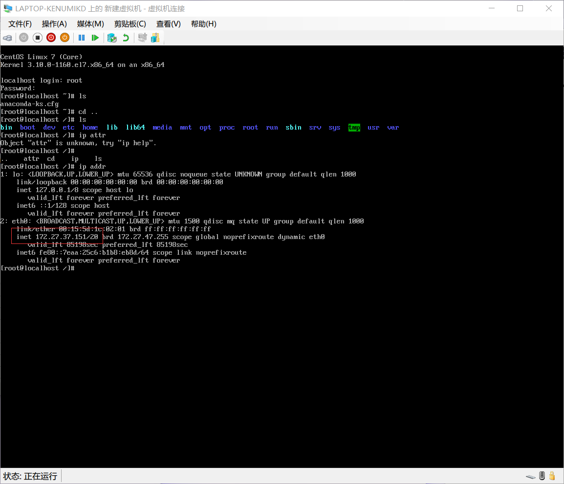Create a checkpoint of the VM
This screenshot has width=564, height=484.
[x=112, y=38]
